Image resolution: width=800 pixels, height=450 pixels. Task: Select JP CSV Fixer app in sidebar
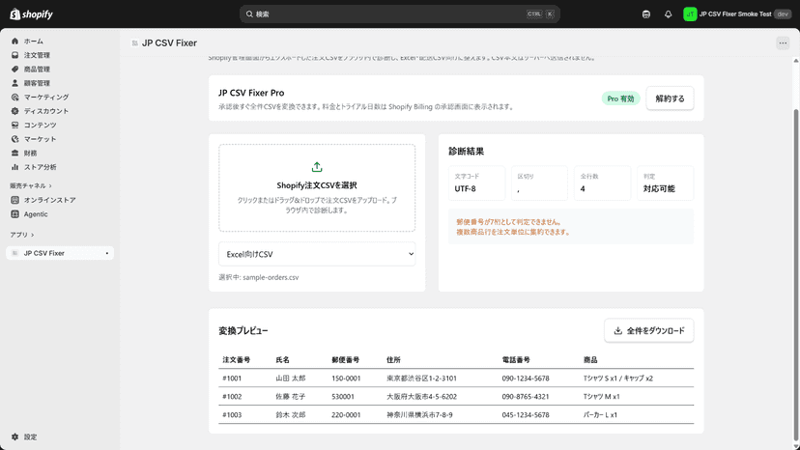[60, 254]
